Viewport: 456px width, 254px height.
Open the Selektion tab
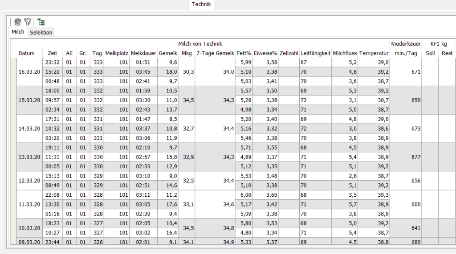tap(41, 32)
